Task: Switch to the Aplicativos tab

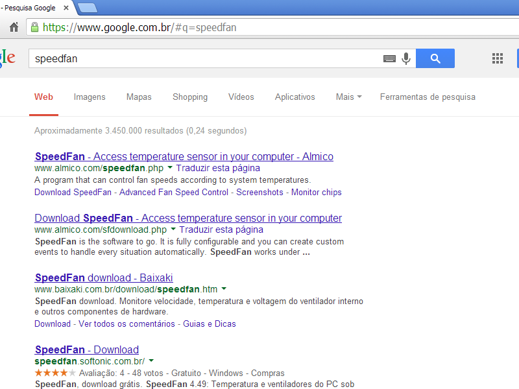Action: pyautogui.click(x=295, y=97)
